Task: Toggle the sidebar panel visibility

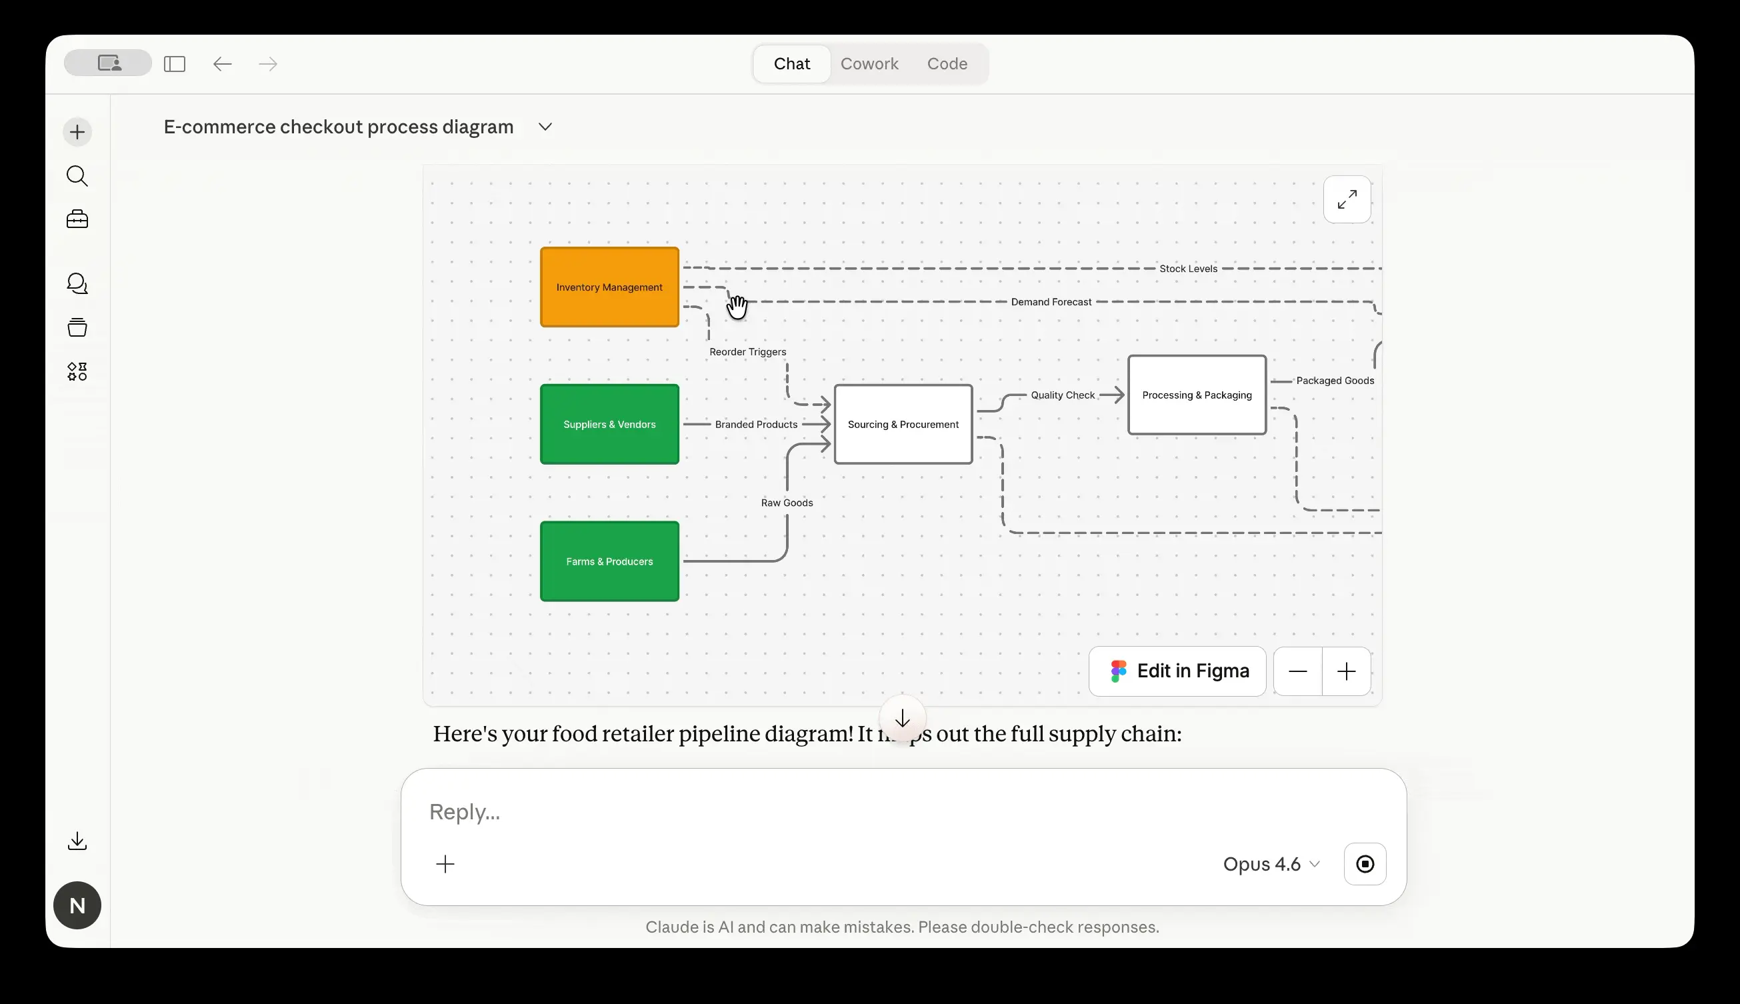Action: [x=175, y=64]
